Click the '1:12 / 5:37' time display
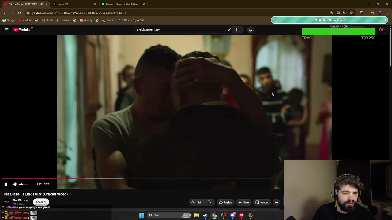 (x=43, y=184)
